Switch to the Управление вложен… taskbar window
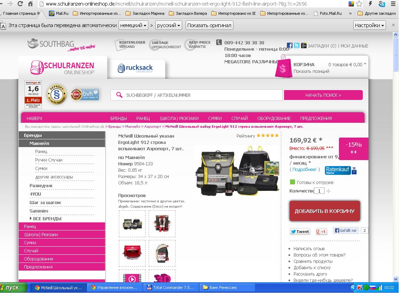 coord(114,287)
